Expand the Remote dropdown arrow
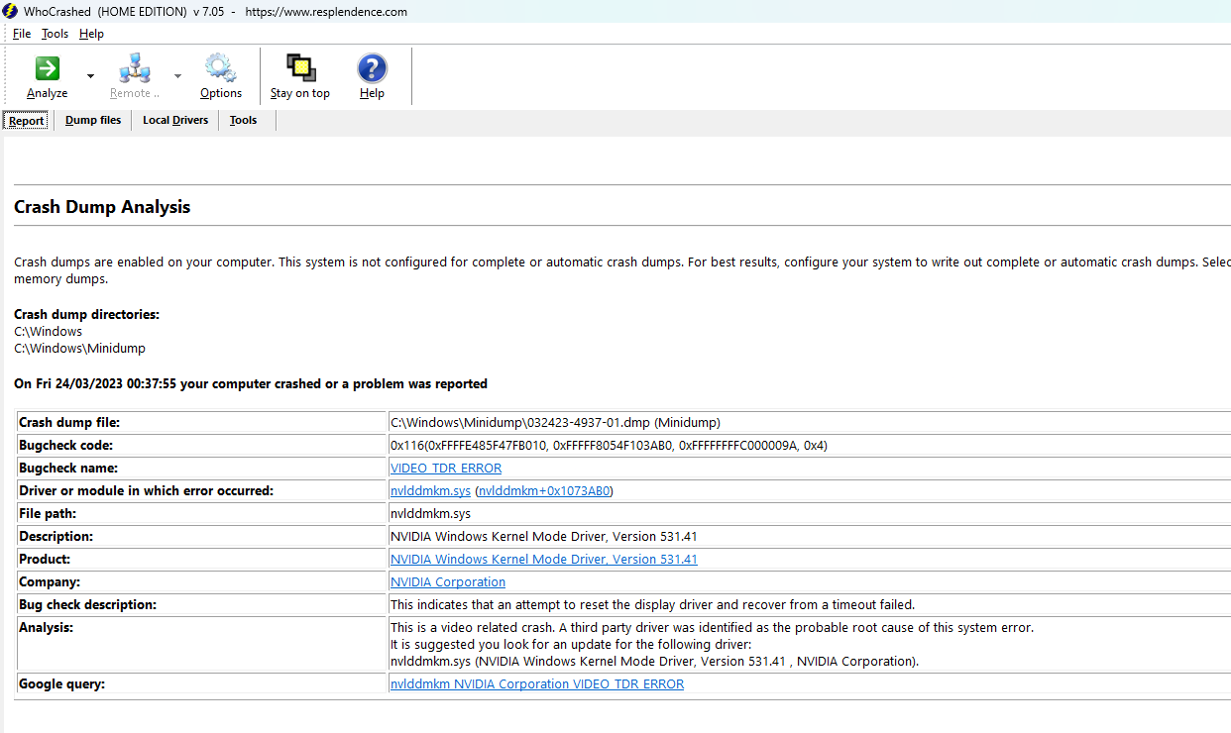This screenshot has height=733, width=1231. click(x=178, y=76)
